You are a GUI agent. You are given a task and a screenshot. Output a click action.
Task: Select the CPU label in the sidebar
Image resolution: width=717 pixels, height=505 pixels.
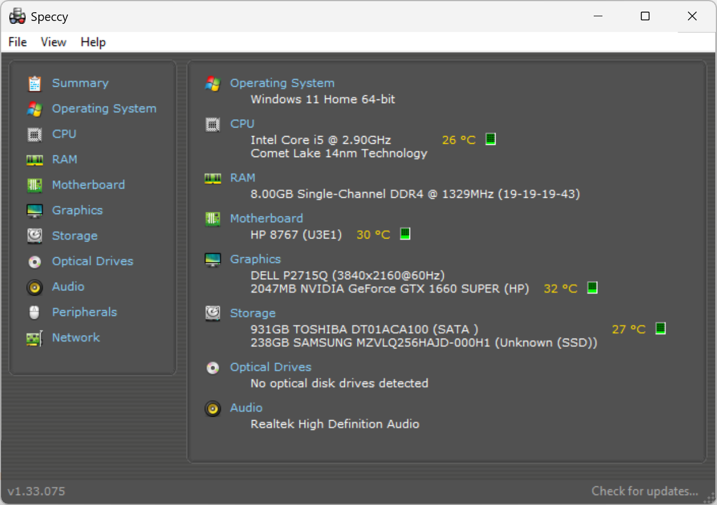(64, 134)
